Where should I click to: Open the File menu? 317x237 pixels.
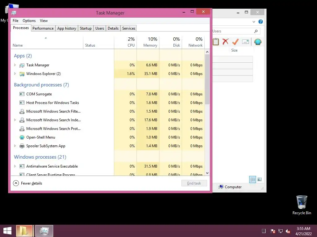15,21
